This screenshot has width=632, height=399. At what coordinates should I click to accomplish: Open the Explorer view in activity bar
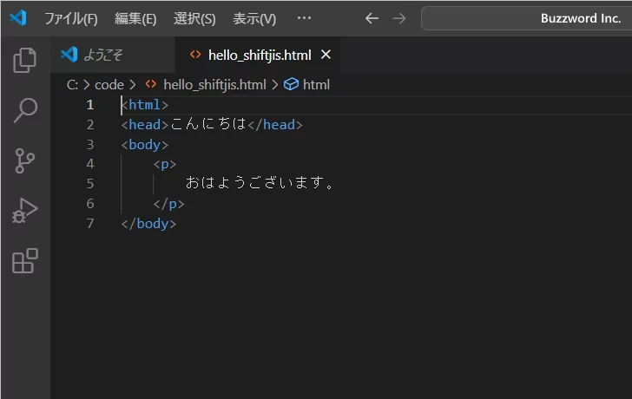pyautogui.click(x=25, y=60)
